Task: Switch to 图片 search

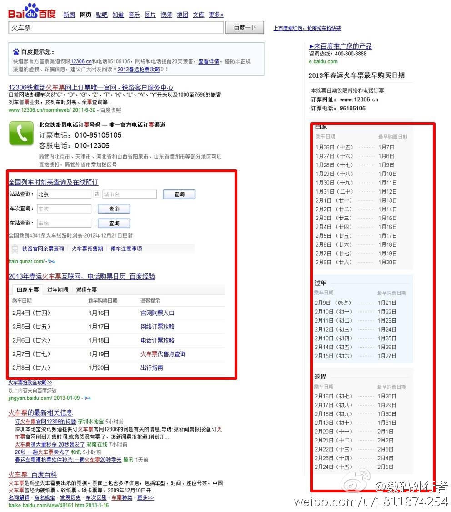Action: point(150,15)
